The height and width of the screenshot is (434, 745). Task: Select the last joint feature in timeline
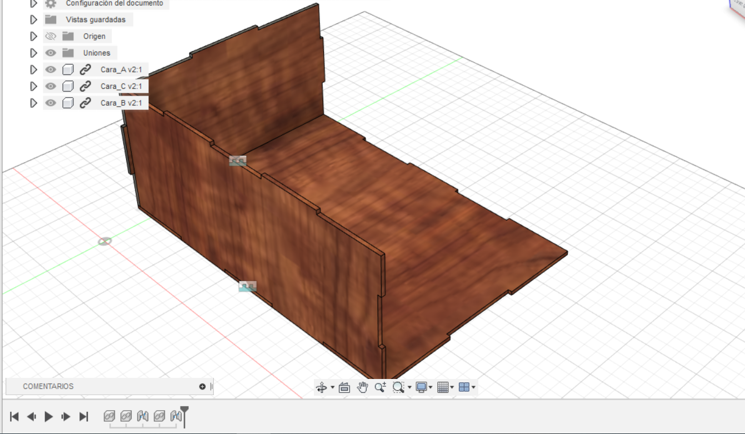[x=176, y=416]
